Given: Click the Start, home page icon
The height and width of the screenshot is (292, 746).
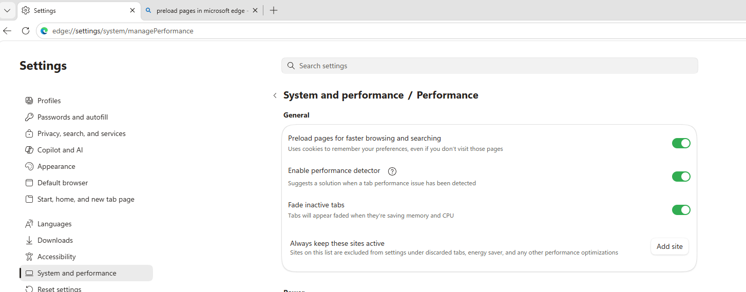Looking at the screenshot, I should click(29, 199).
